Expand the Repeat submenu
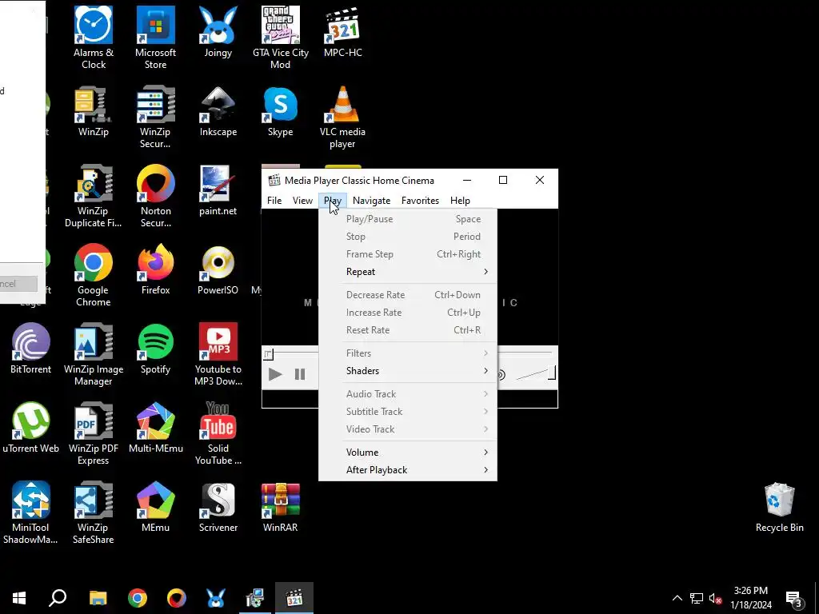 tap(407, 272)
